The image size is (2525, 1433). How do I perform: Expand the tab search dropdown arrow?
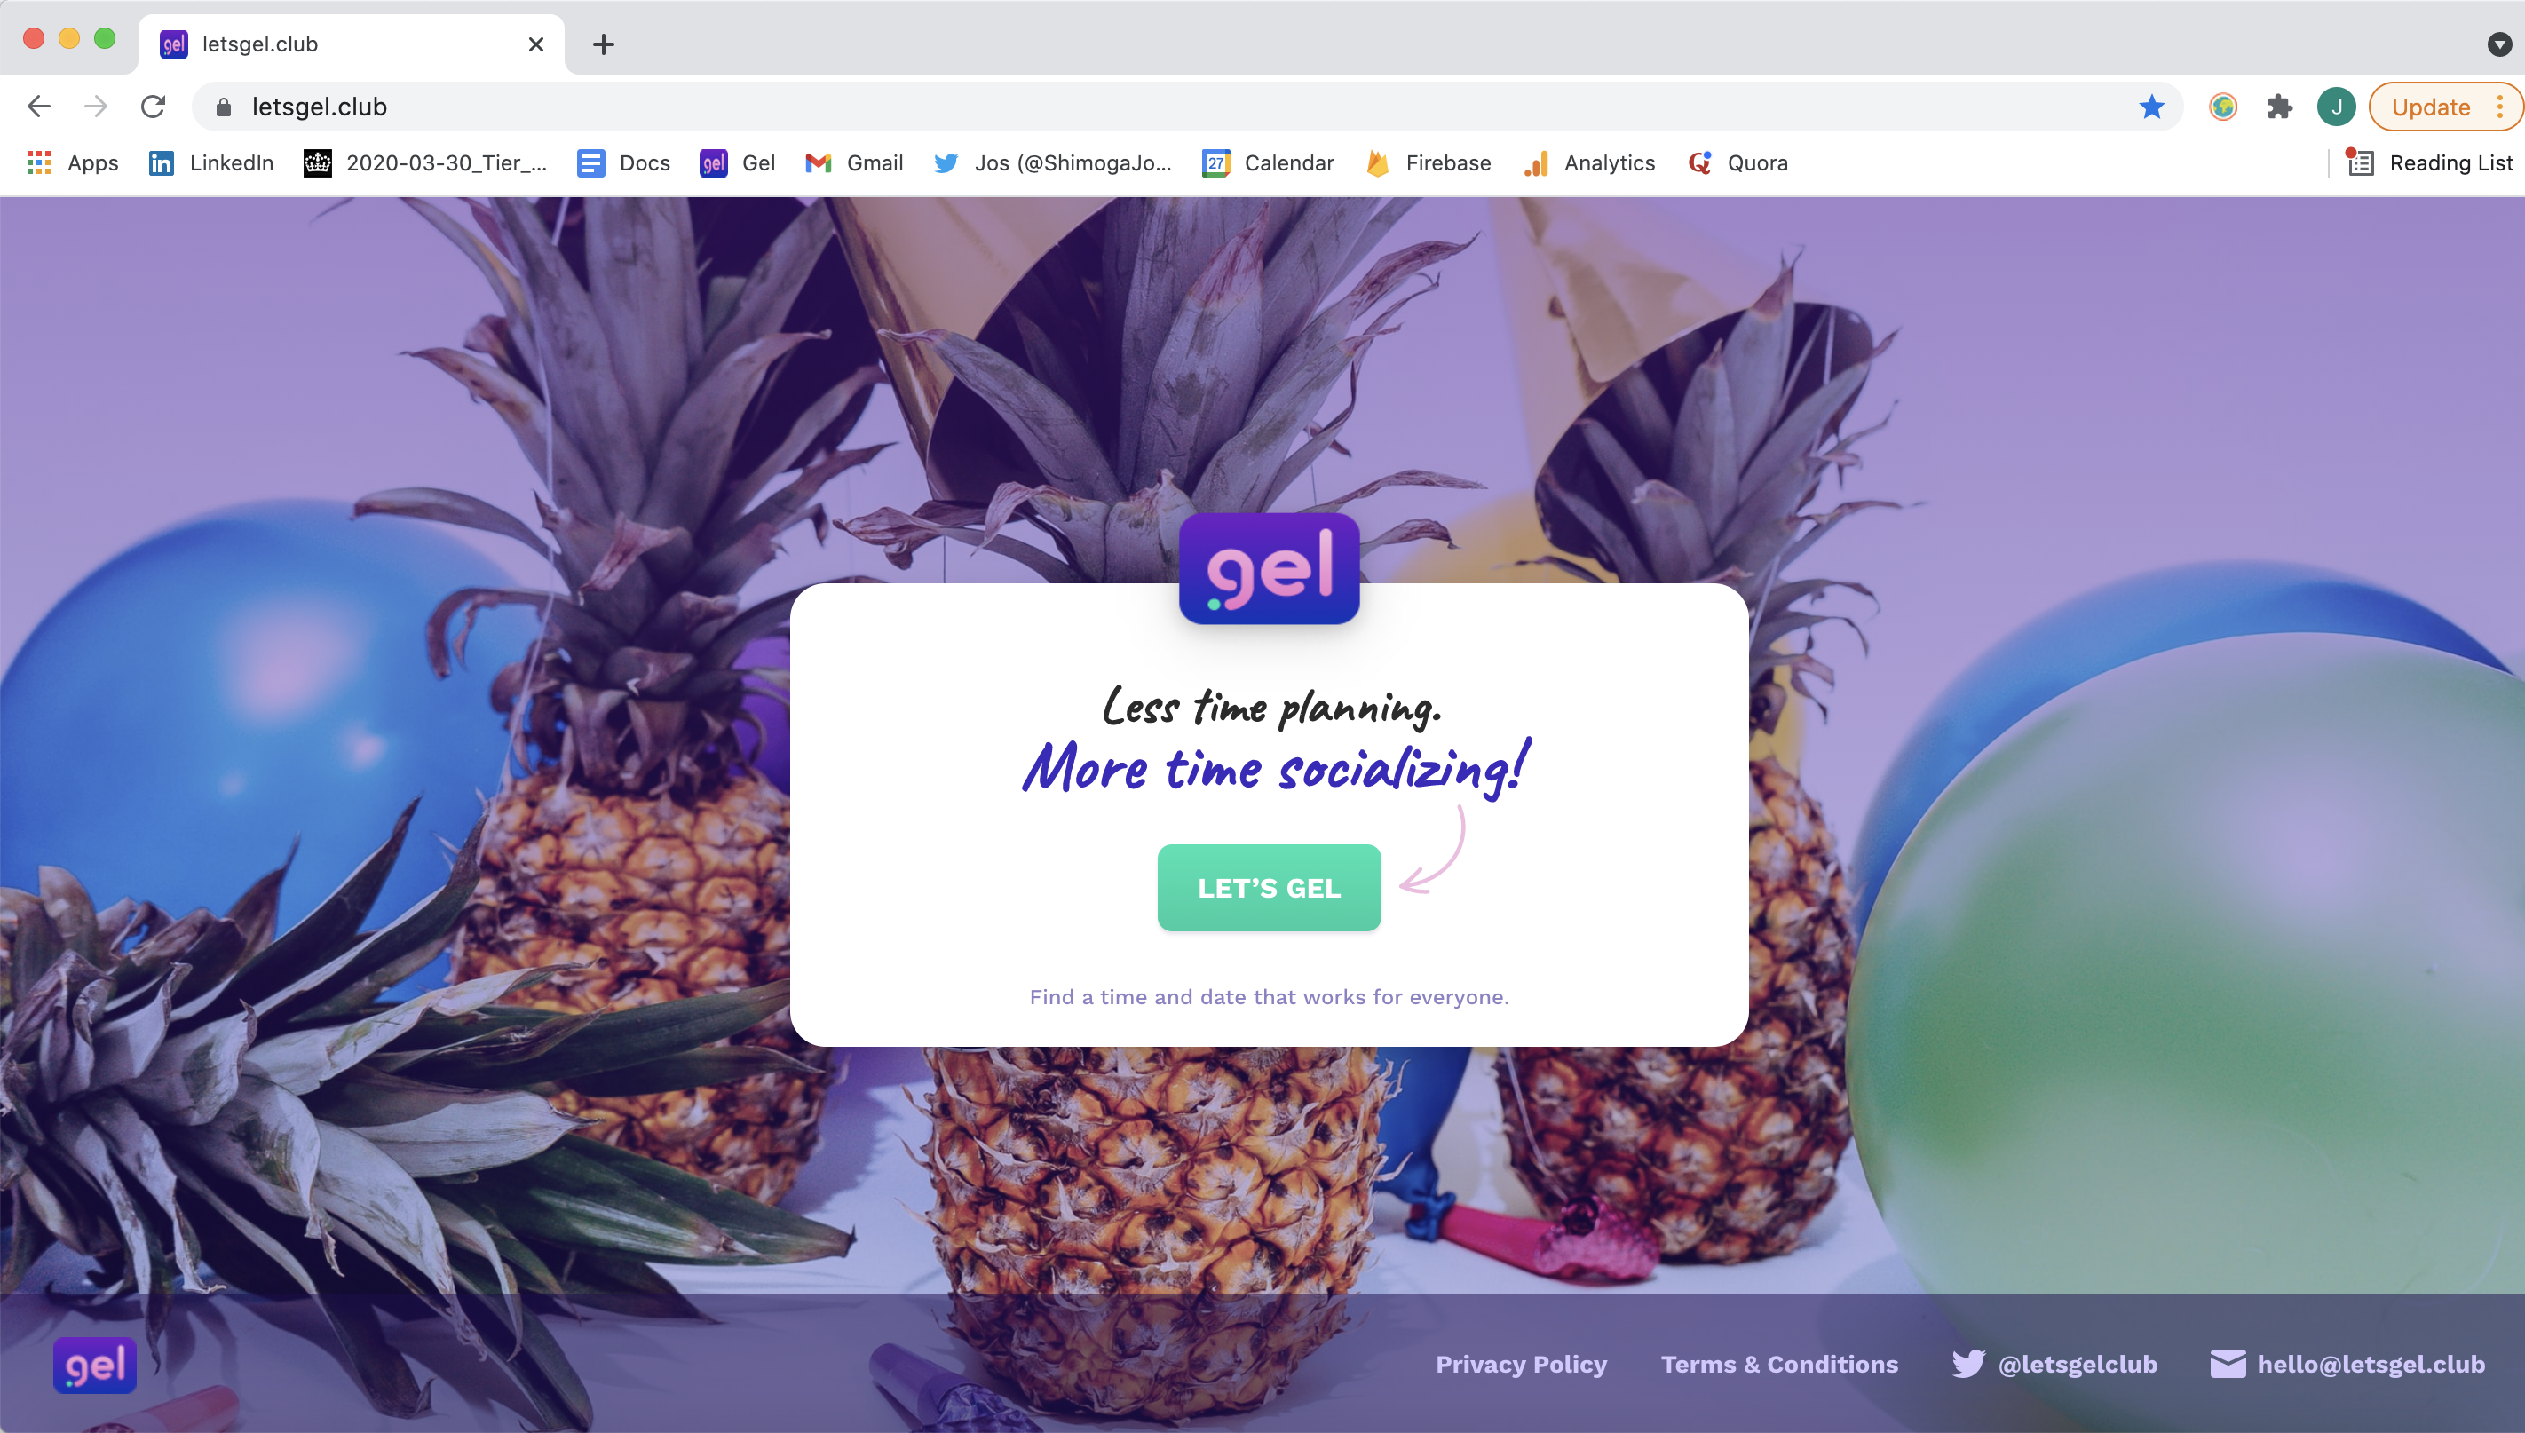click(2499, 44)
